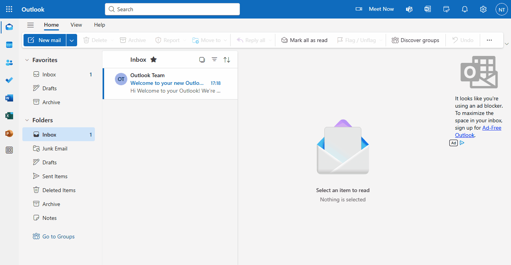Open the Outlook Team welcome email
Screen dimensions: 511x265
[170, 84]
